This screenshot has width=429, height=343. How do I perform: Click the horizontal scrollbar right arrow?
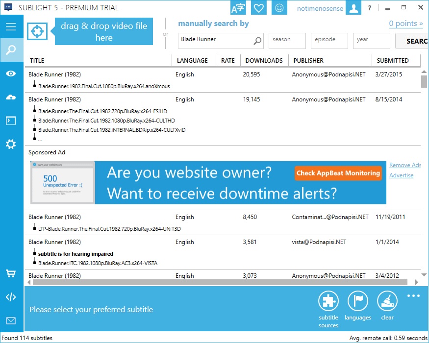416,282
